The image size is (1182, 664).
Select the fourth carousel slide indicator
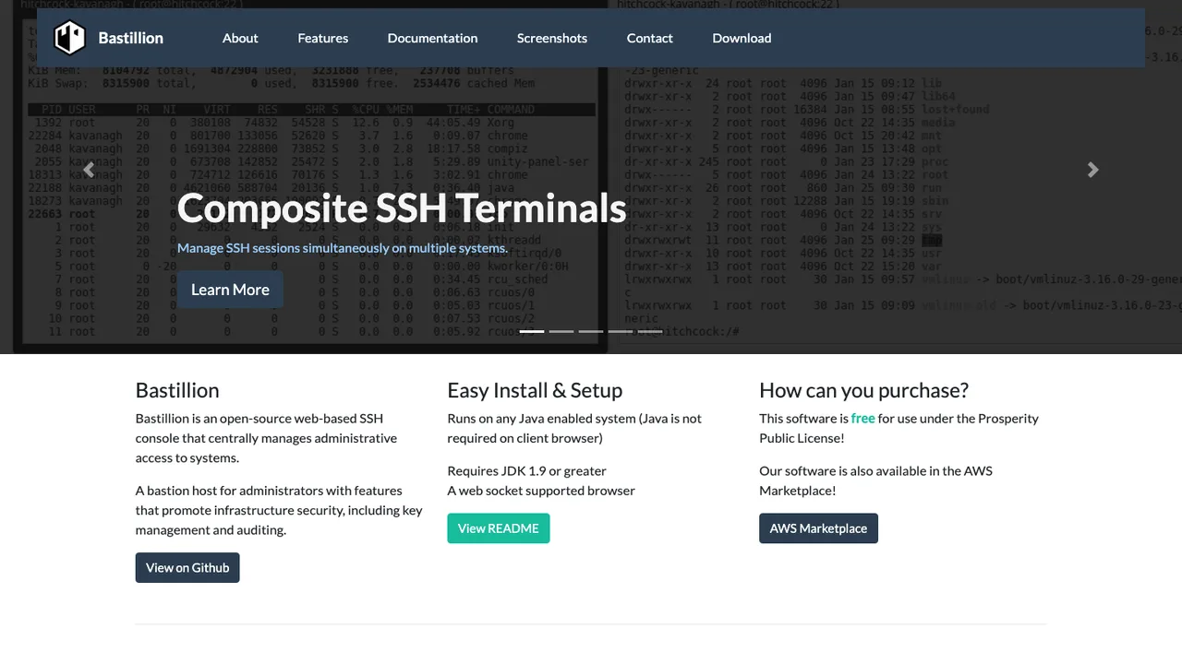pos(621,331)
